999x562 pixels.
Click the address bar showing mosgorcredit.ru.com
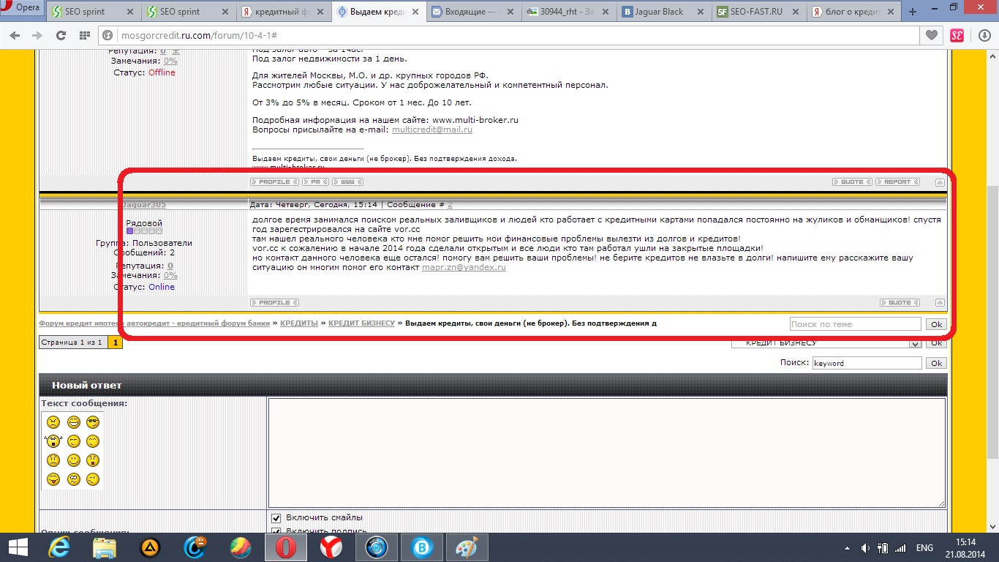508,35
